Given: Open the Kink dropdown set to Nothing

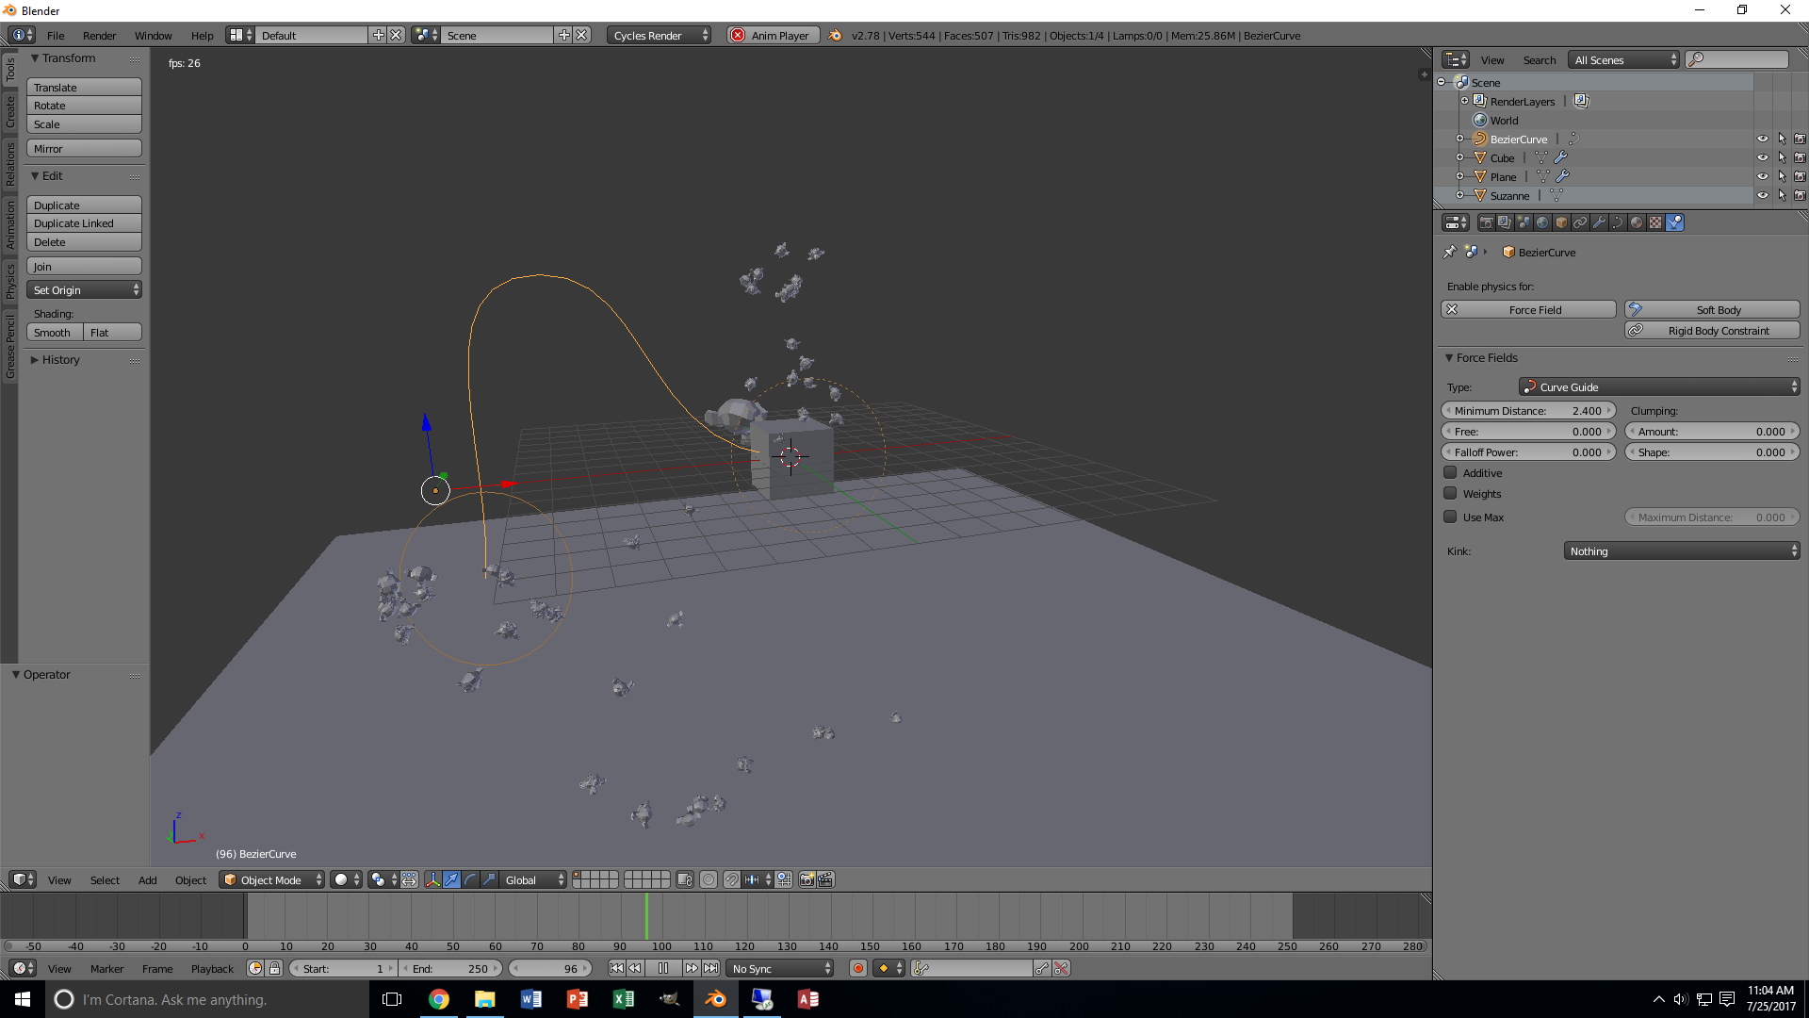Looking at the screenshot, I should 1681,550.
